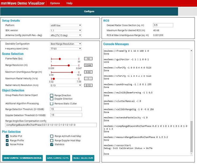Click the extendedMaxVelocity console line
Screen dimensions: 197x164
(126, 117)
